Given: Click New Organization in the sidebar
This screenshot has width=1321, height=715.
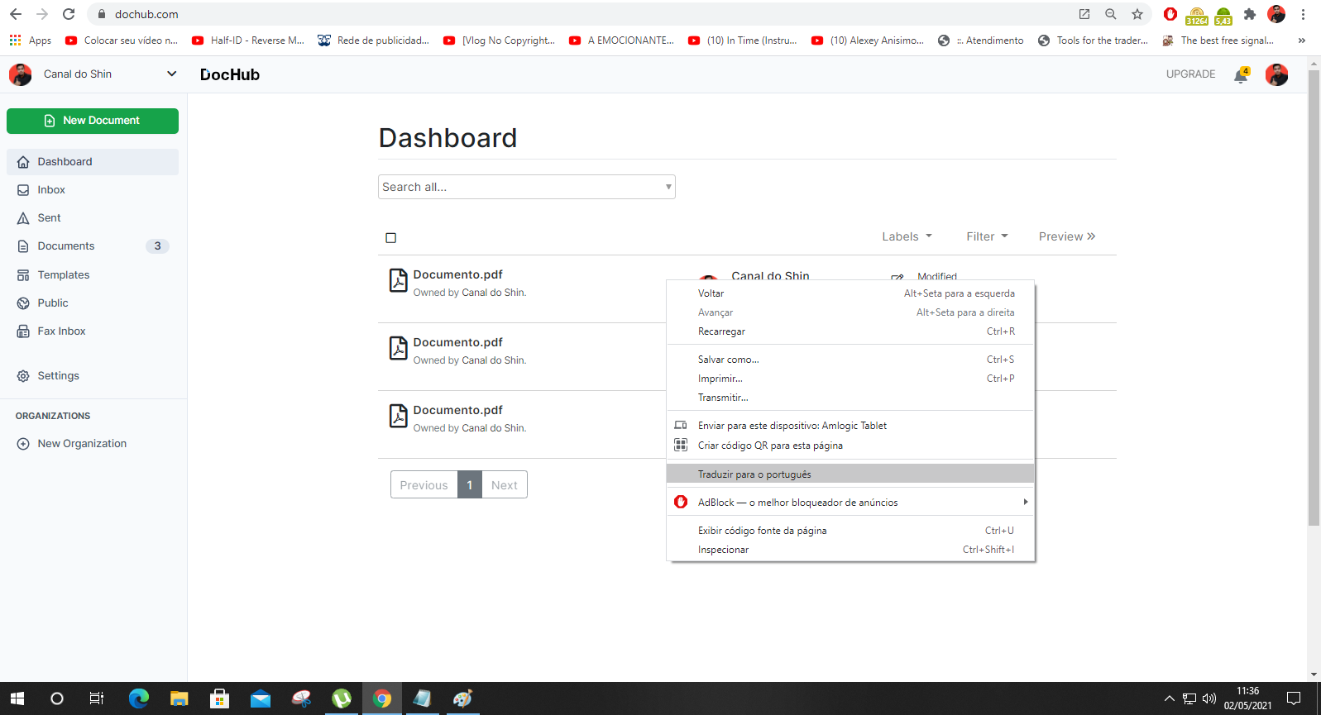Looking at the screenshot, I should 82,444.
